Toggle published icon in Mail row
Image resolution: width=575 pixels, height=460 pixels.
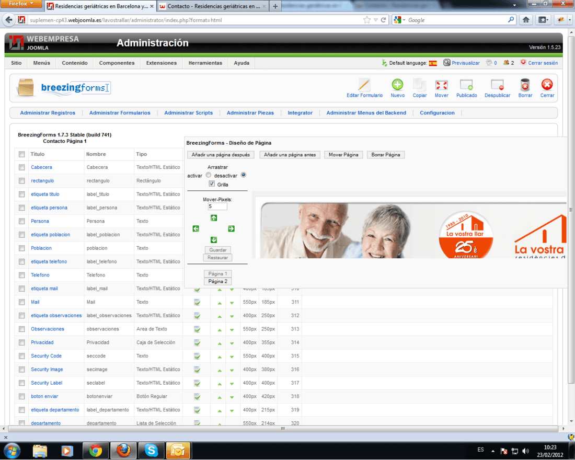pos(197,302)
